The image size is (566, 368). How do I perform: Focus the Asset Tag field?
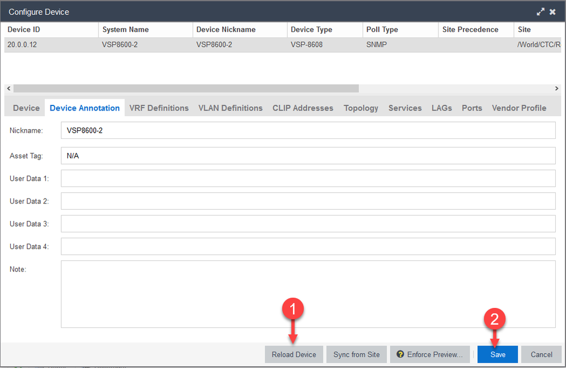pyautogui.click(x=308, y=156)
